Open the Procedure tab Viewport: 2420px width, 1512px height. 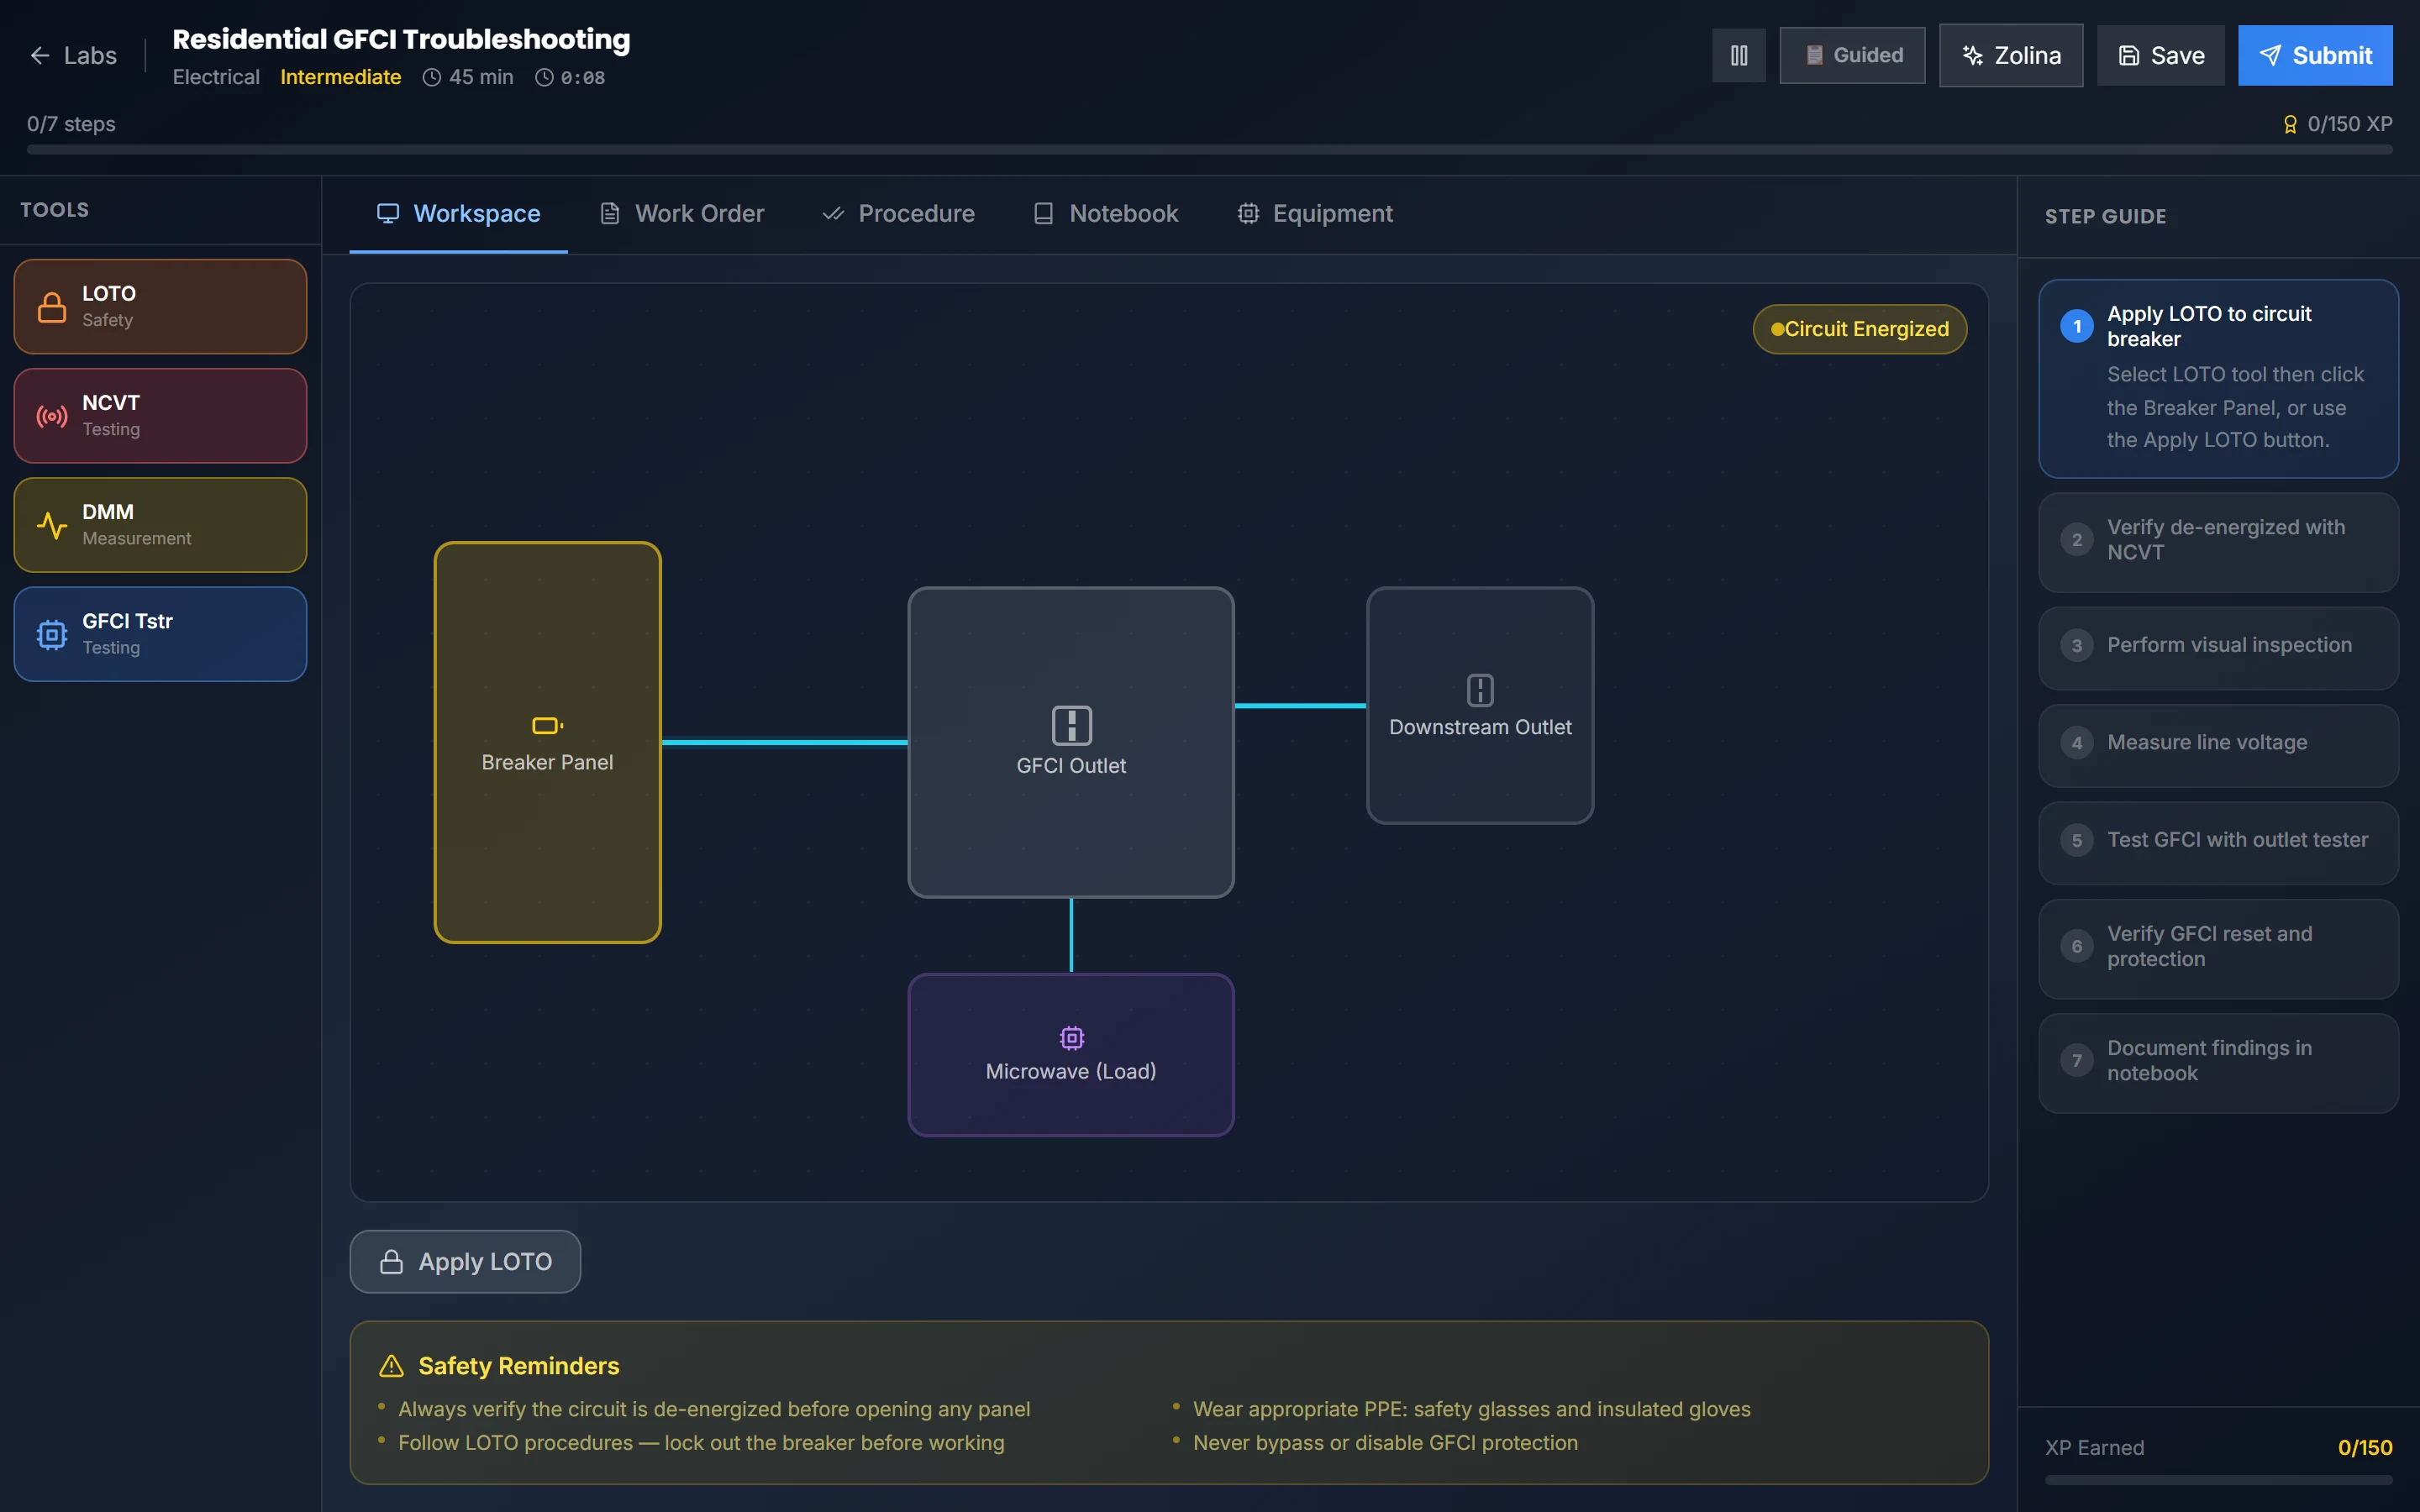(898, 213)
